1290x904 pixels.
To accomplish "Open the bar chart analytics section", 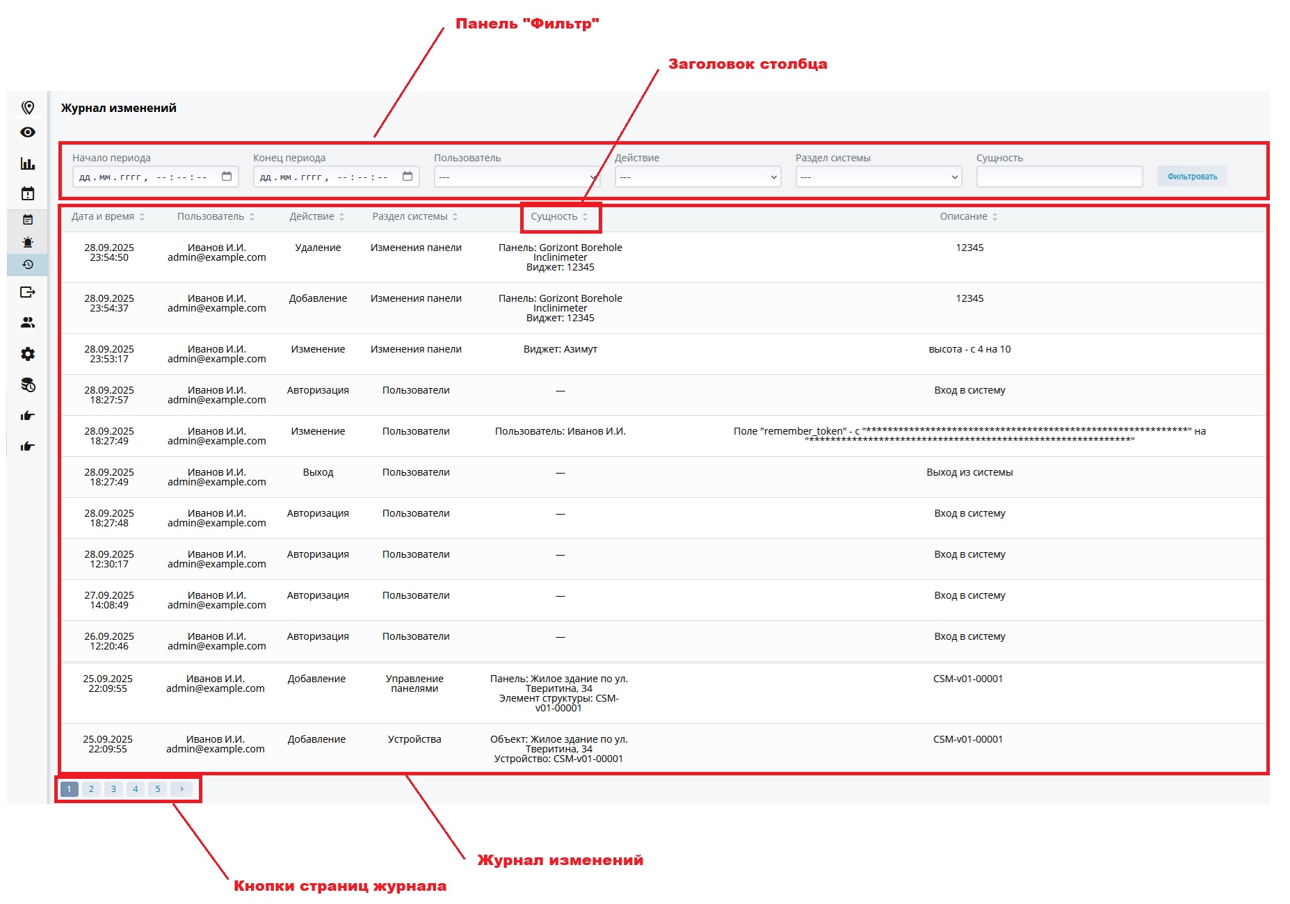I will point(28,163).
